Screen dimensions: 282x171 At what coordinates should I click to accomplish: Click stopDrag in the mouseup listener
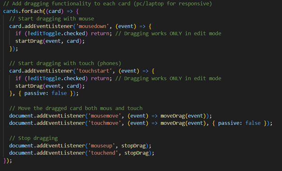pos(133,146)
